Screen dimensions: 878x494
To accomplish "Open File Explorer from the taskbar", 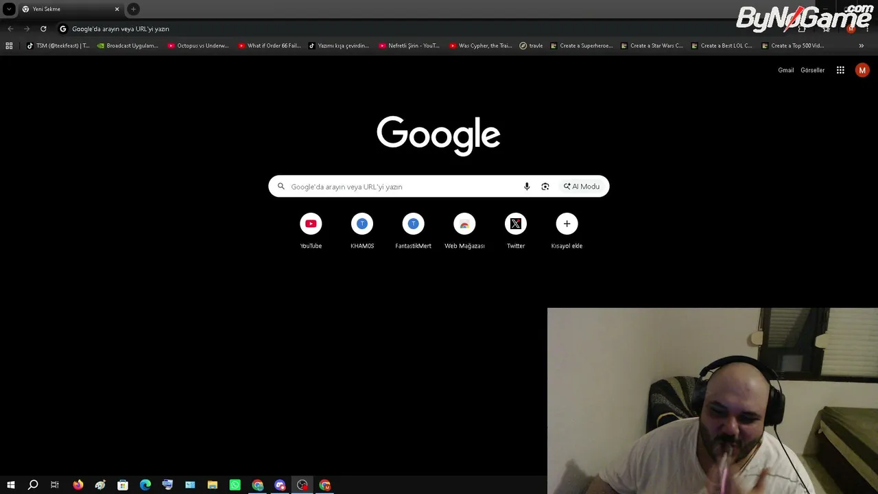I will point(213,485).
